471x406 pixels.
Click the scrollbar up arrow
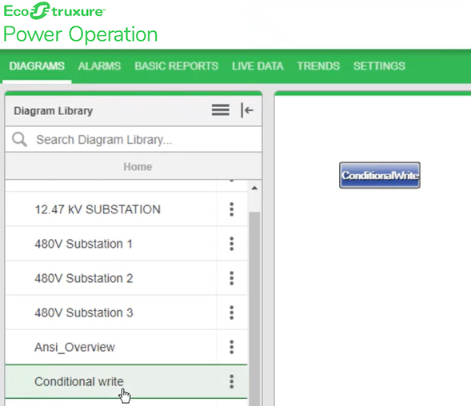pyautogui.click(x=254, y=188)
